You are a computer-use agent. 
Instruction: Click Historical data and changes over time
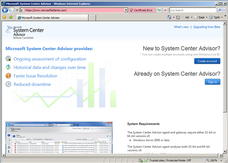(x=49, y=68)
